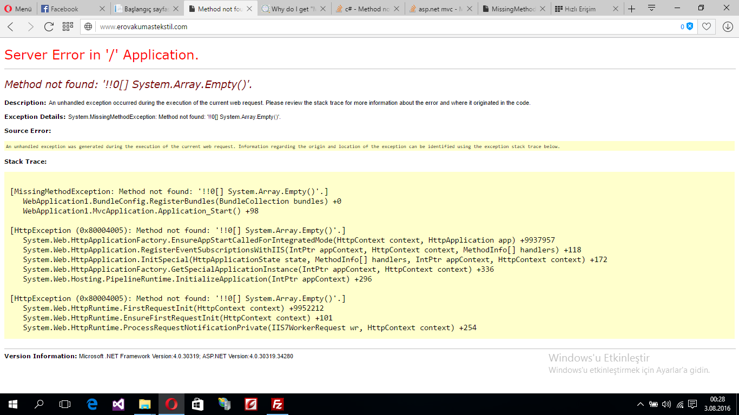Click the PipelineRuntime.InitializeApplication stack line
Screen dimensions: 739x415
tap(197, 279)
